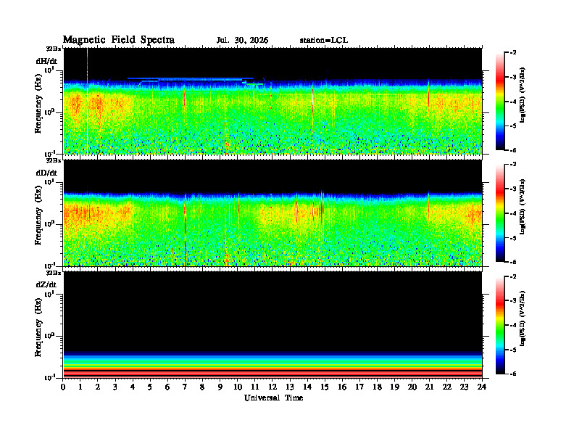Click the -3 value on dZ/dt color bar
This screenshot has height=444, width=574.
click(513, 301)
